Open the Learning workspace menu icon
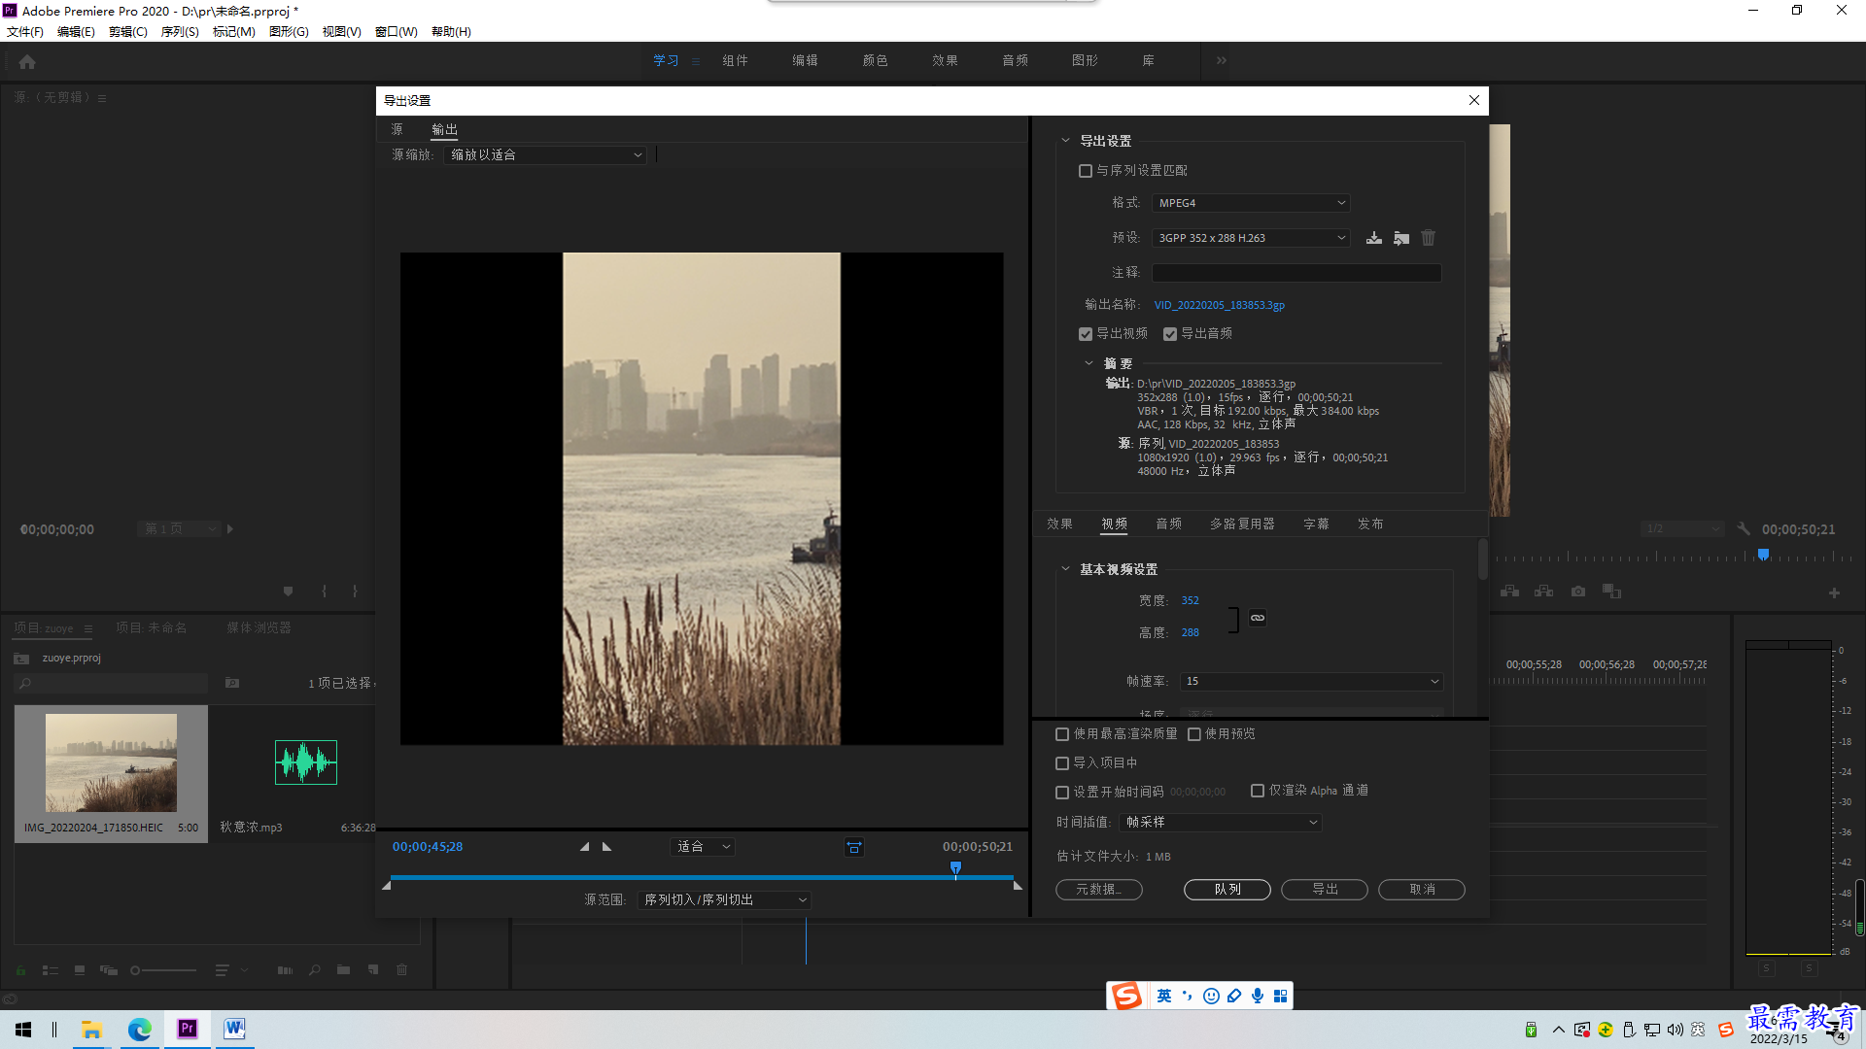Screen dimensions: 1866x1049 click(696, 61)
